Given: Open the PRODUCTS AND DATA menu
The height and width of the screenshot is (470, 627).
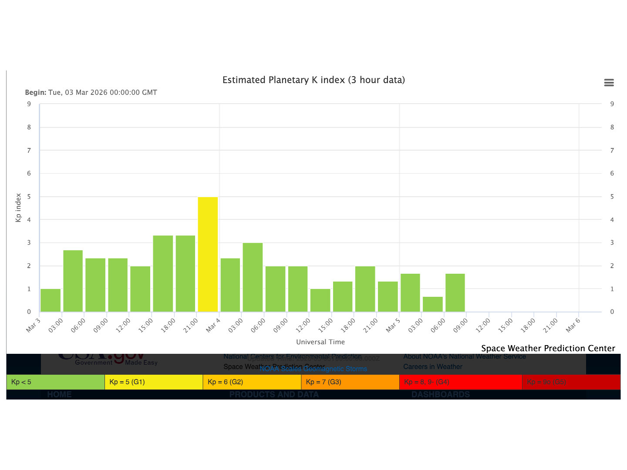Looking at the screenshot, I should pyautogui.click(x=274, y=395).
